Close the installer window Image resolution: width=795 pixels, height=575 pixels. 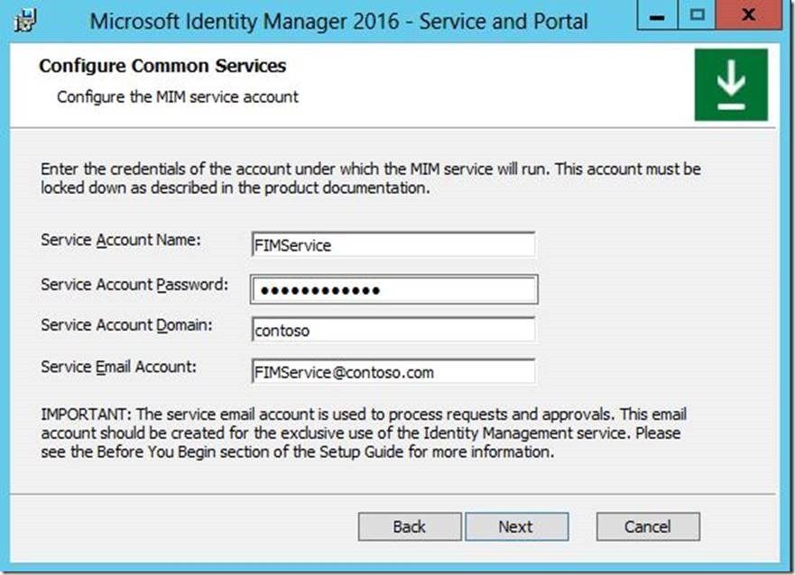point(748,15)
